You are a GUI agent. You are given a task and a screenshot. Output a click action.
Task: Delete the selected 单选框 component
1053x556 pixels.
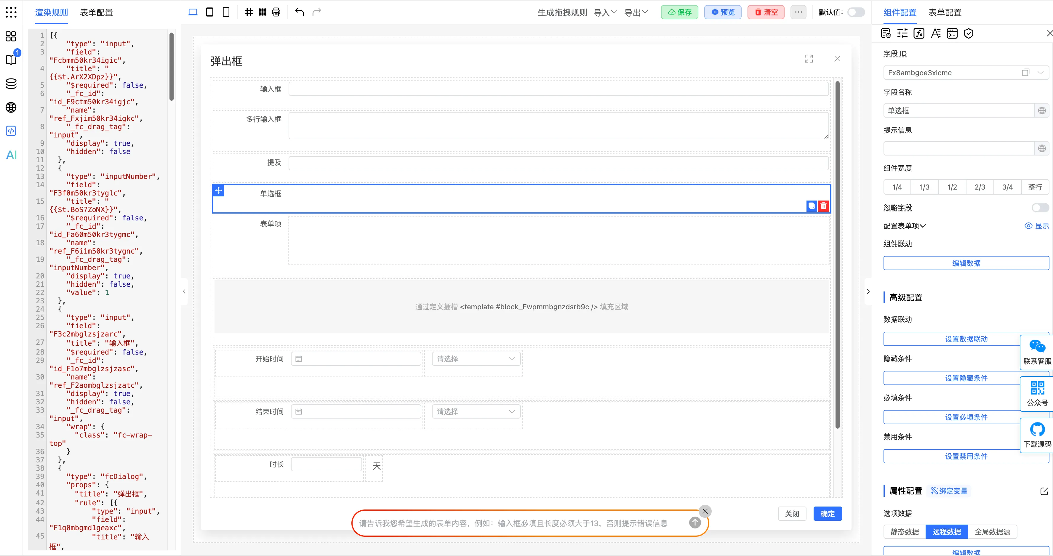pos(824,206)
